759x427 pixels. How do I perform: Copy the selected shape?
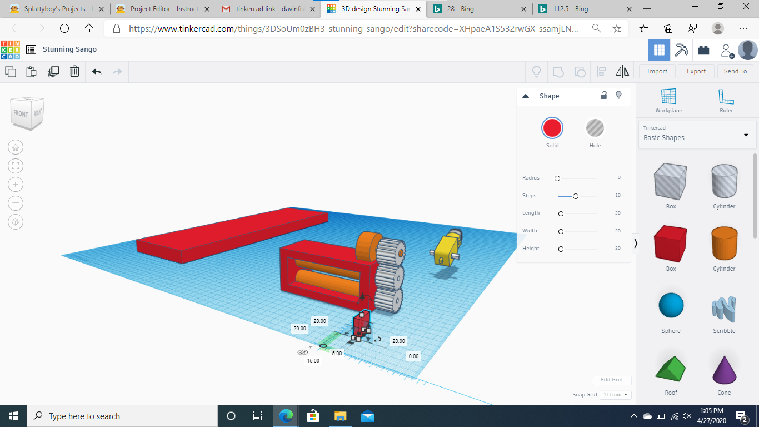click(x=11, y=71)
